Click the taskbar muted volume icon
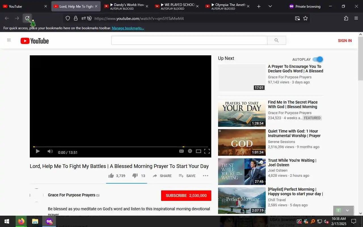Viewport: 363px width, 227px height. tap(326, 221)
